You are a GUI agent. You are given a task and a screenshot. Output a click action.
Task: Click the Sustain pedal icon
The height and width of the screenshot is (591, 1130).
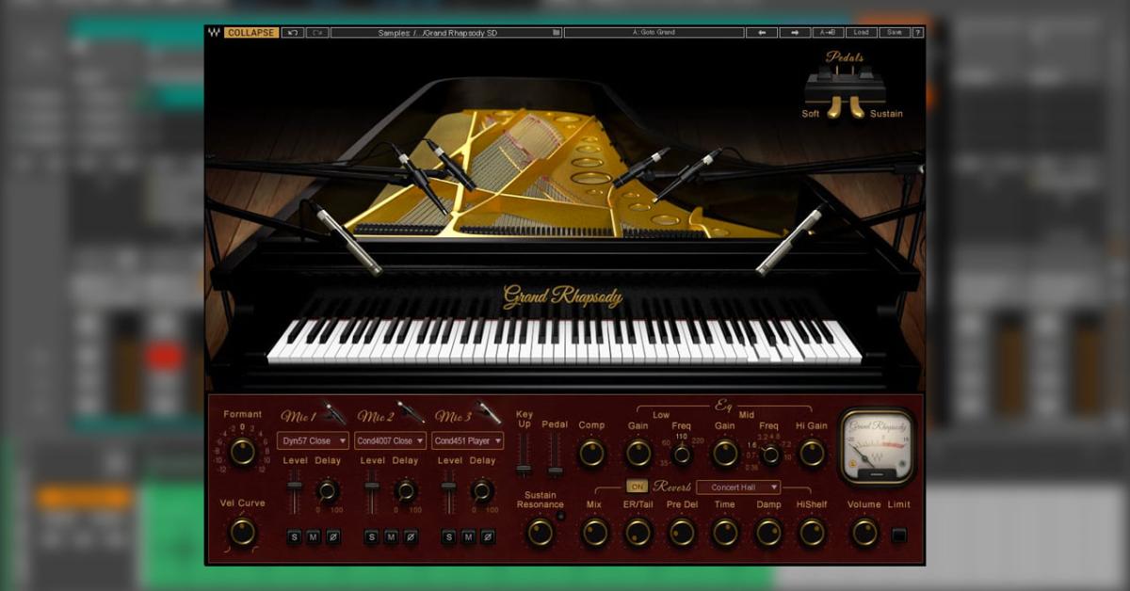coord(857,107)
